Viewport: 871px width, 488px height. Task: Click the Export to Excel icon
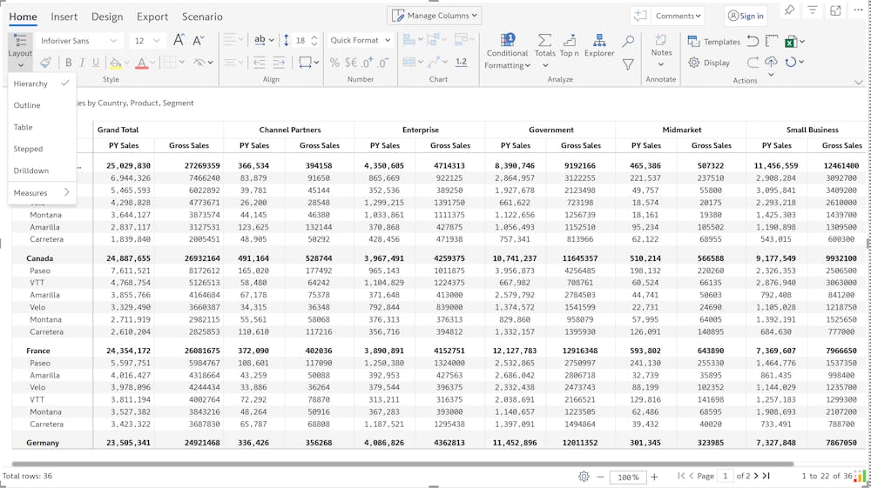point(790,41)
